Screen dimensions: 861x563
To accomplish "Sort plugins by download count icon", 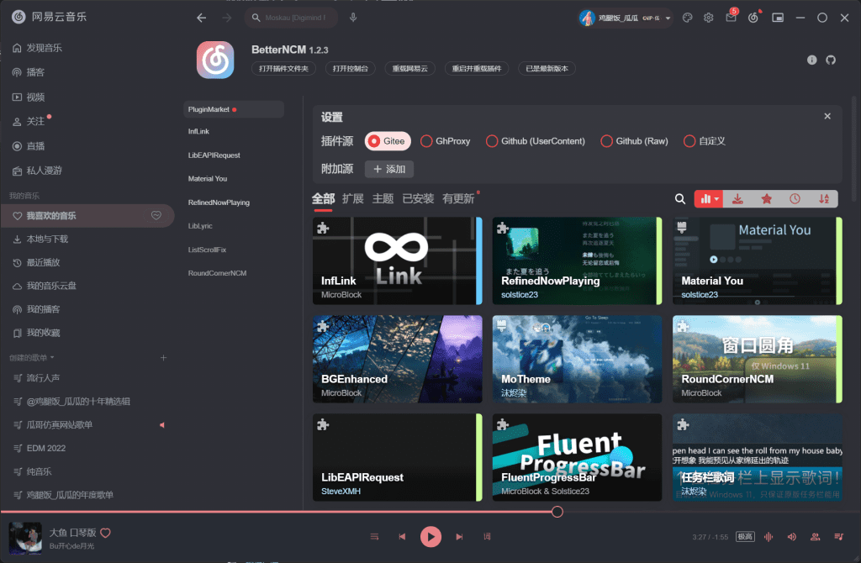I will [737, 199].
